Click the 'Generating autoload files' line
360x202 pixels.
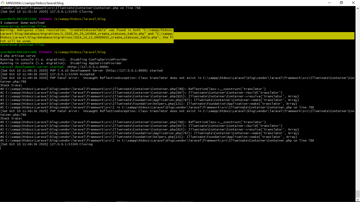(23, 26)
